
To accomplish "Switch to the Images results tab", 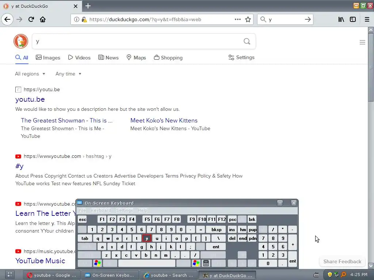I will tap(48, 58).
